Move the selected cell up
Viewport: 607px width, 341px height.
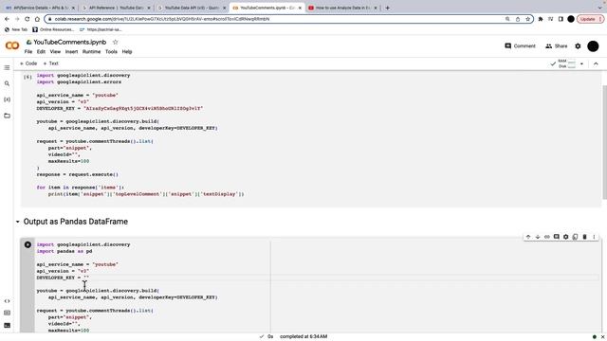click(x=528, y=237)
